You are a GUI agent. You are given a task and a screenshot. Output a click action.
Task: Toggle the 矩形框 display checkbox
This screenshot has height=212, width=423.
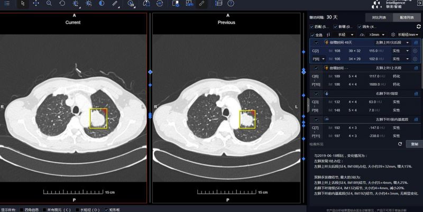click(106, 209)
